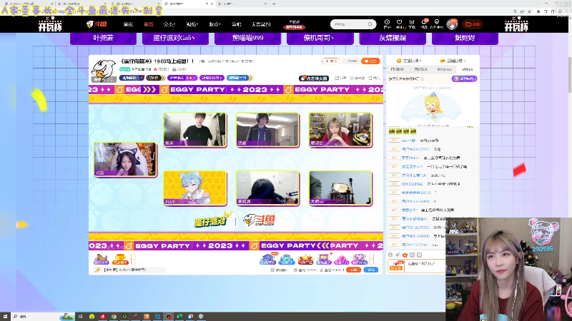Open the Chrome icon in taskbar

(x=114, y=317)
